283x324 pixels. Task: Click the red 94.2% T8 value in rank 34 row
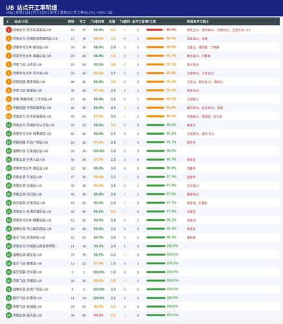pyautogui.click(x=99, y=315)
